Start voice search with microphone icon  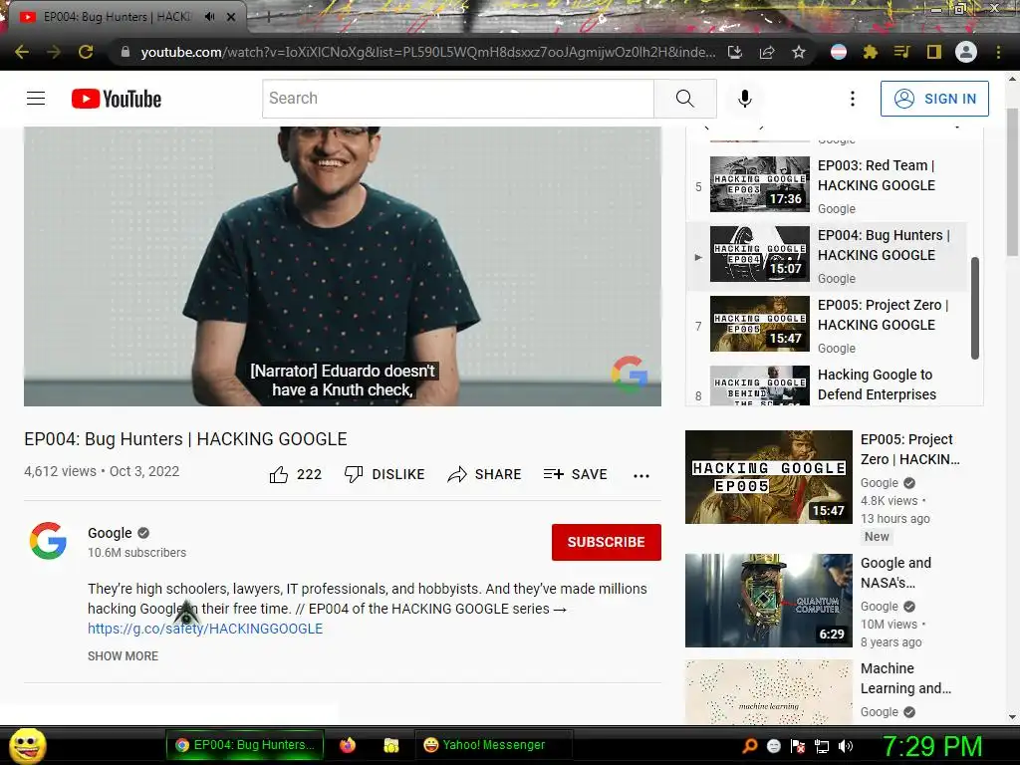(x=745, y=99)
